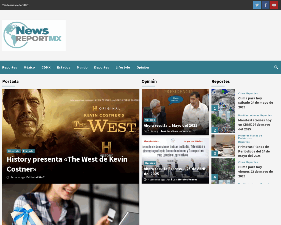The width and height of the screenshot is (281, 225).
Task: Click the search magnifier icon
Action: tap(276, 67)
